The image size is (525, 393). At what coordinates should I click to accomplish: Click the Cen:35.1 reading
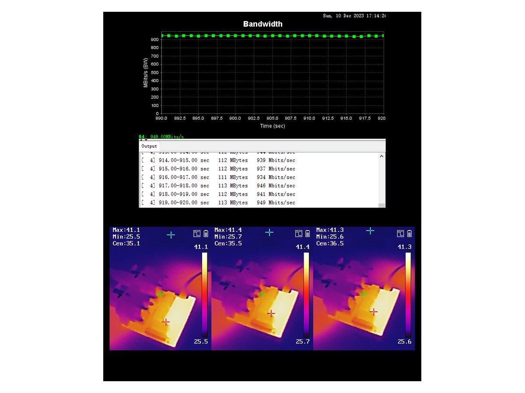click(x=126, y=244)
